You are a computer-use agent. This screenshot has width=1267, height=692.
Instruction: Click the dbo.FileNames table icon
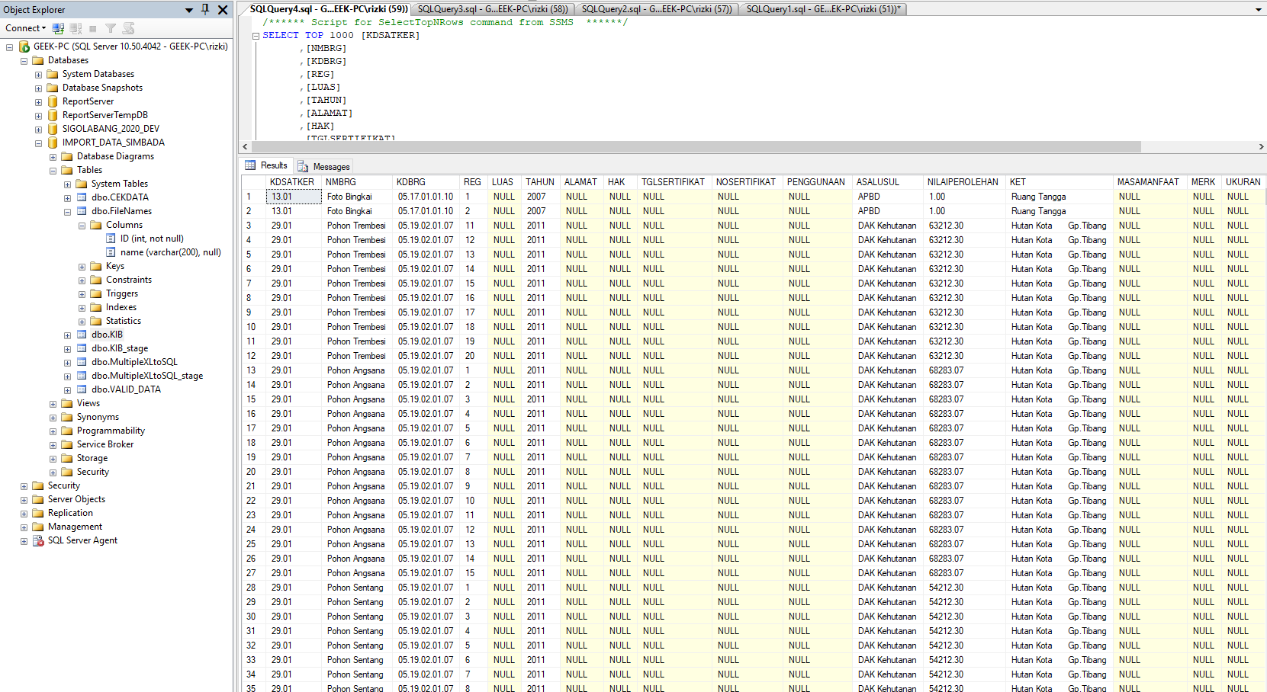82,211
